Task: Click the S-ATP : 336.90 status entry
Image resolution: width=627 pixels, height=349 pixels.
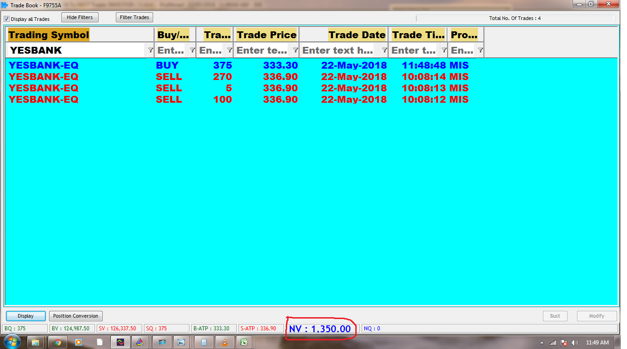Action: (261, 329)
